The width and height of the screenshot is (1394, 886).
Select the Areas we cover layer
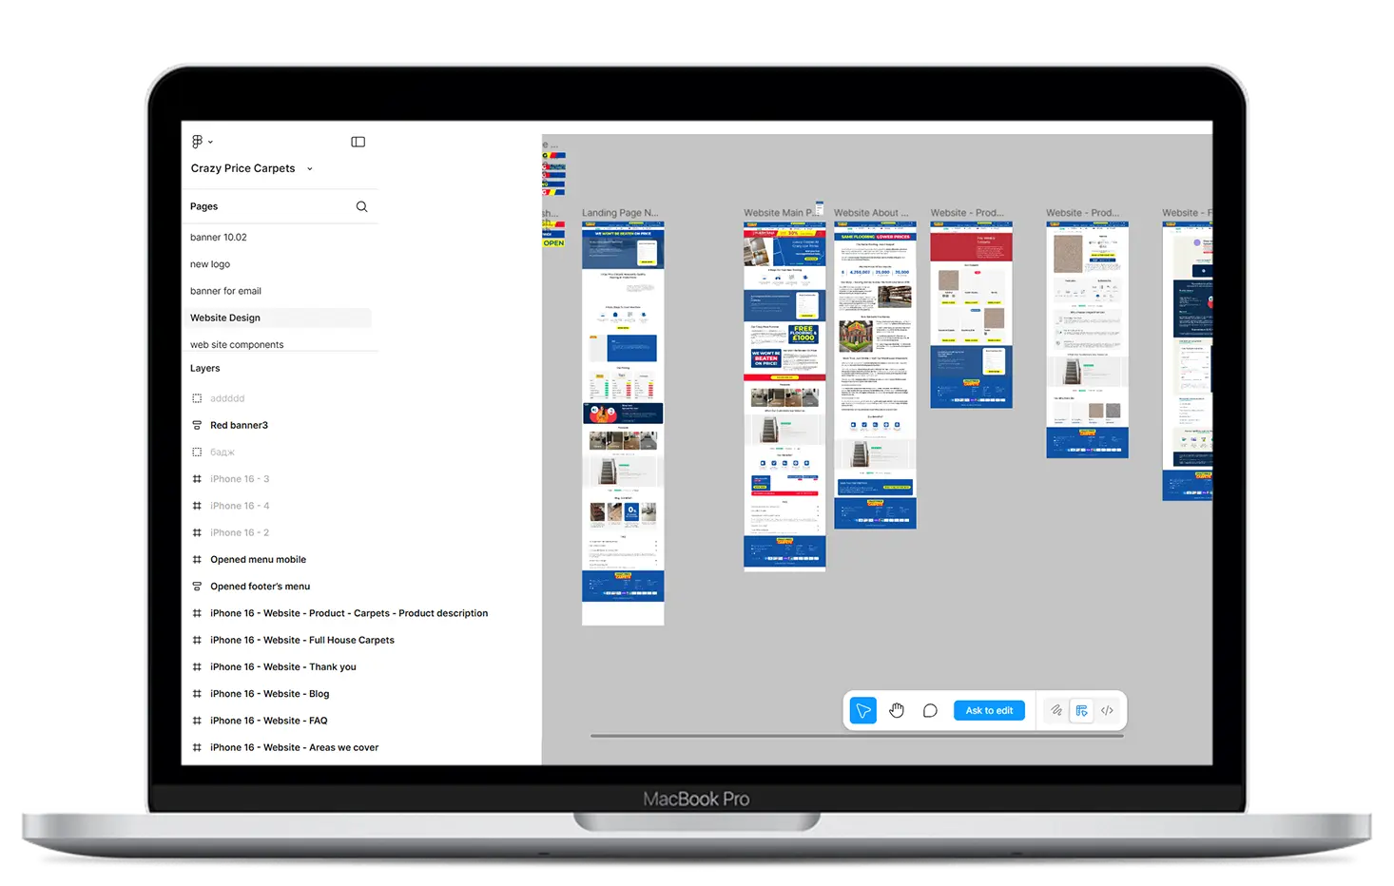click(x=294, y=747)
